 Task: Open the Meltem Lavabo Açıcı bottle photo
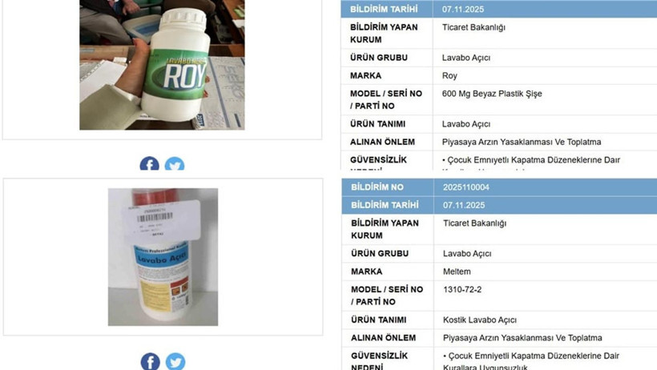[x=163, y=257]
